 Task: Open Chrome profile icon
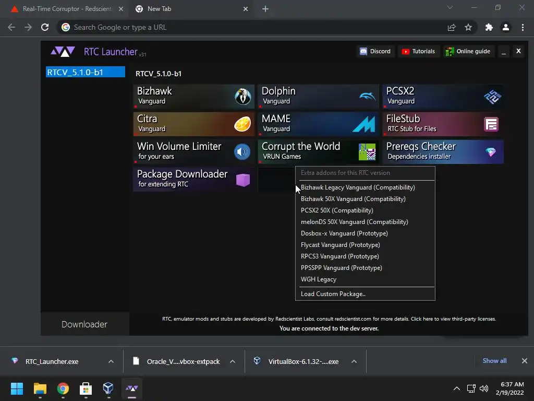(x=506, y=27)
